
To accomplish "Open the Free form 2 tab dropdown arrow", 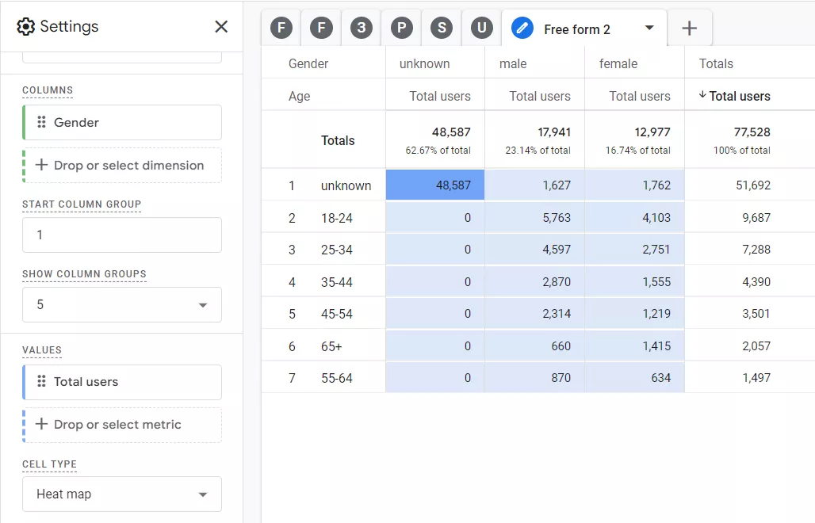I will click(649, 28).
